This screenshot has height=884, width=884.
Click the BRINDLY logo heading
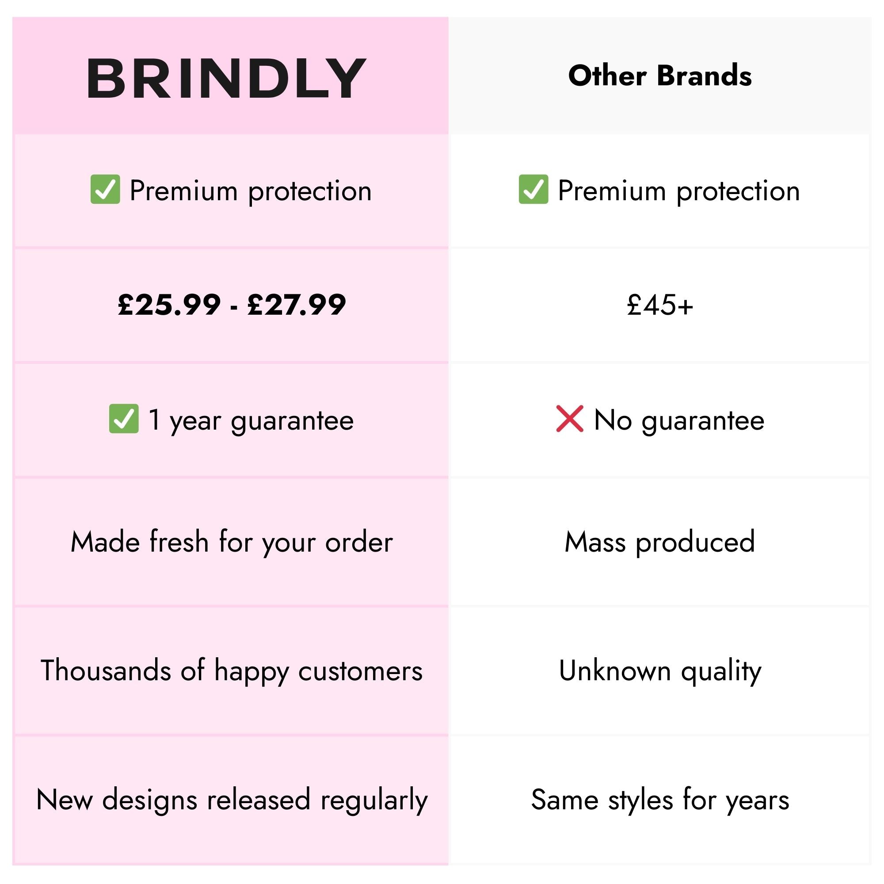pyautogui.click(x=225, y=78)
